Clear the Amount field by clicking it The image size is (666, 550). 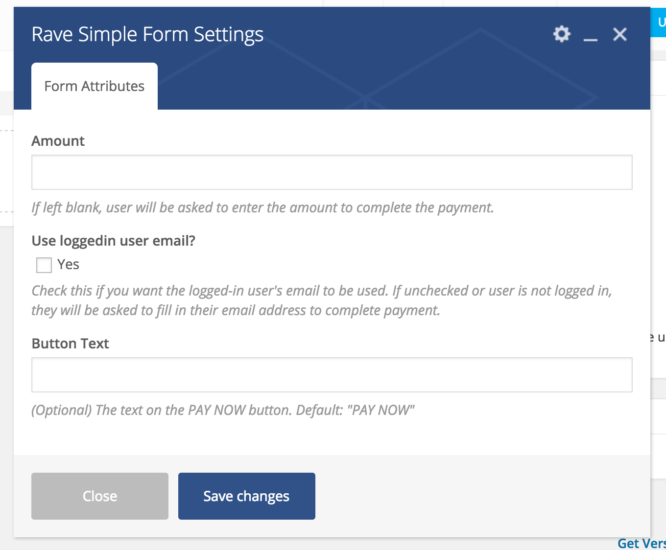click(x=332, y=172)
